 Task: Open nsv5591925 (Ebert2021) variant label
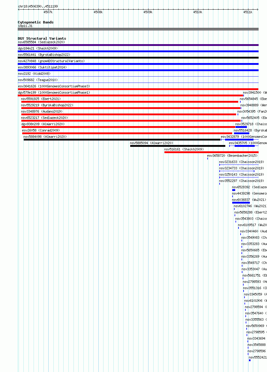41,99
